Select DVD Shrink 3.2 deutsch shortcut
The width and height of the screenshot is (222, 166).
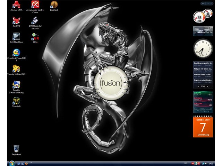click(x=35, y=23)
